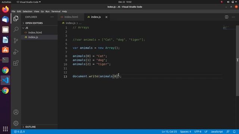Click the Activities button in top bar
This screenshot has height=134, width=239.
click(6, 2)
